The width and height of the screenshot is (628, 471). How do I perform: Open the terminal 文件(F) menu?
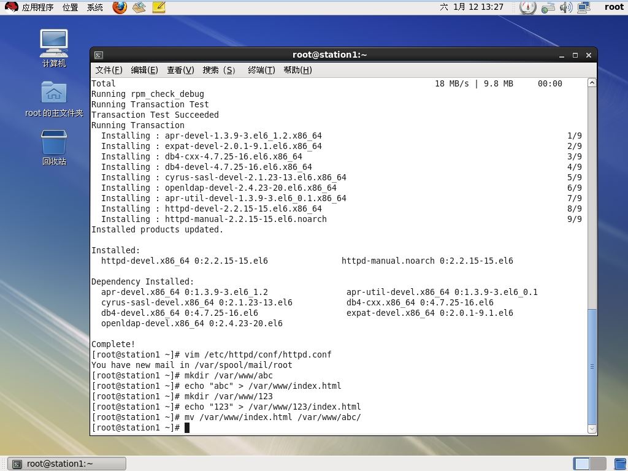pyautogui.click(x=109, y=70)
